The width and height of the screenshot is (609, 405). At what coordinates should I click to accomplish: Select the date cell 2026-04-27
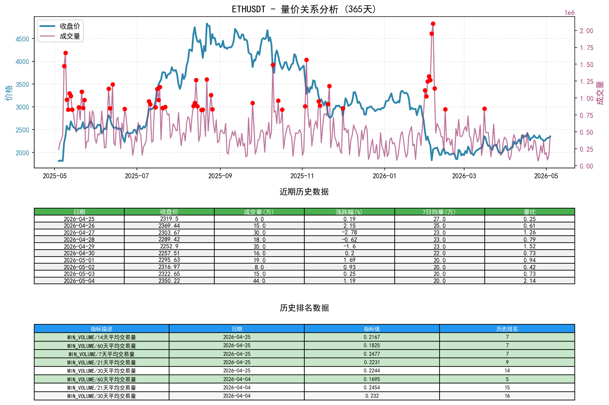coord(79,232)
